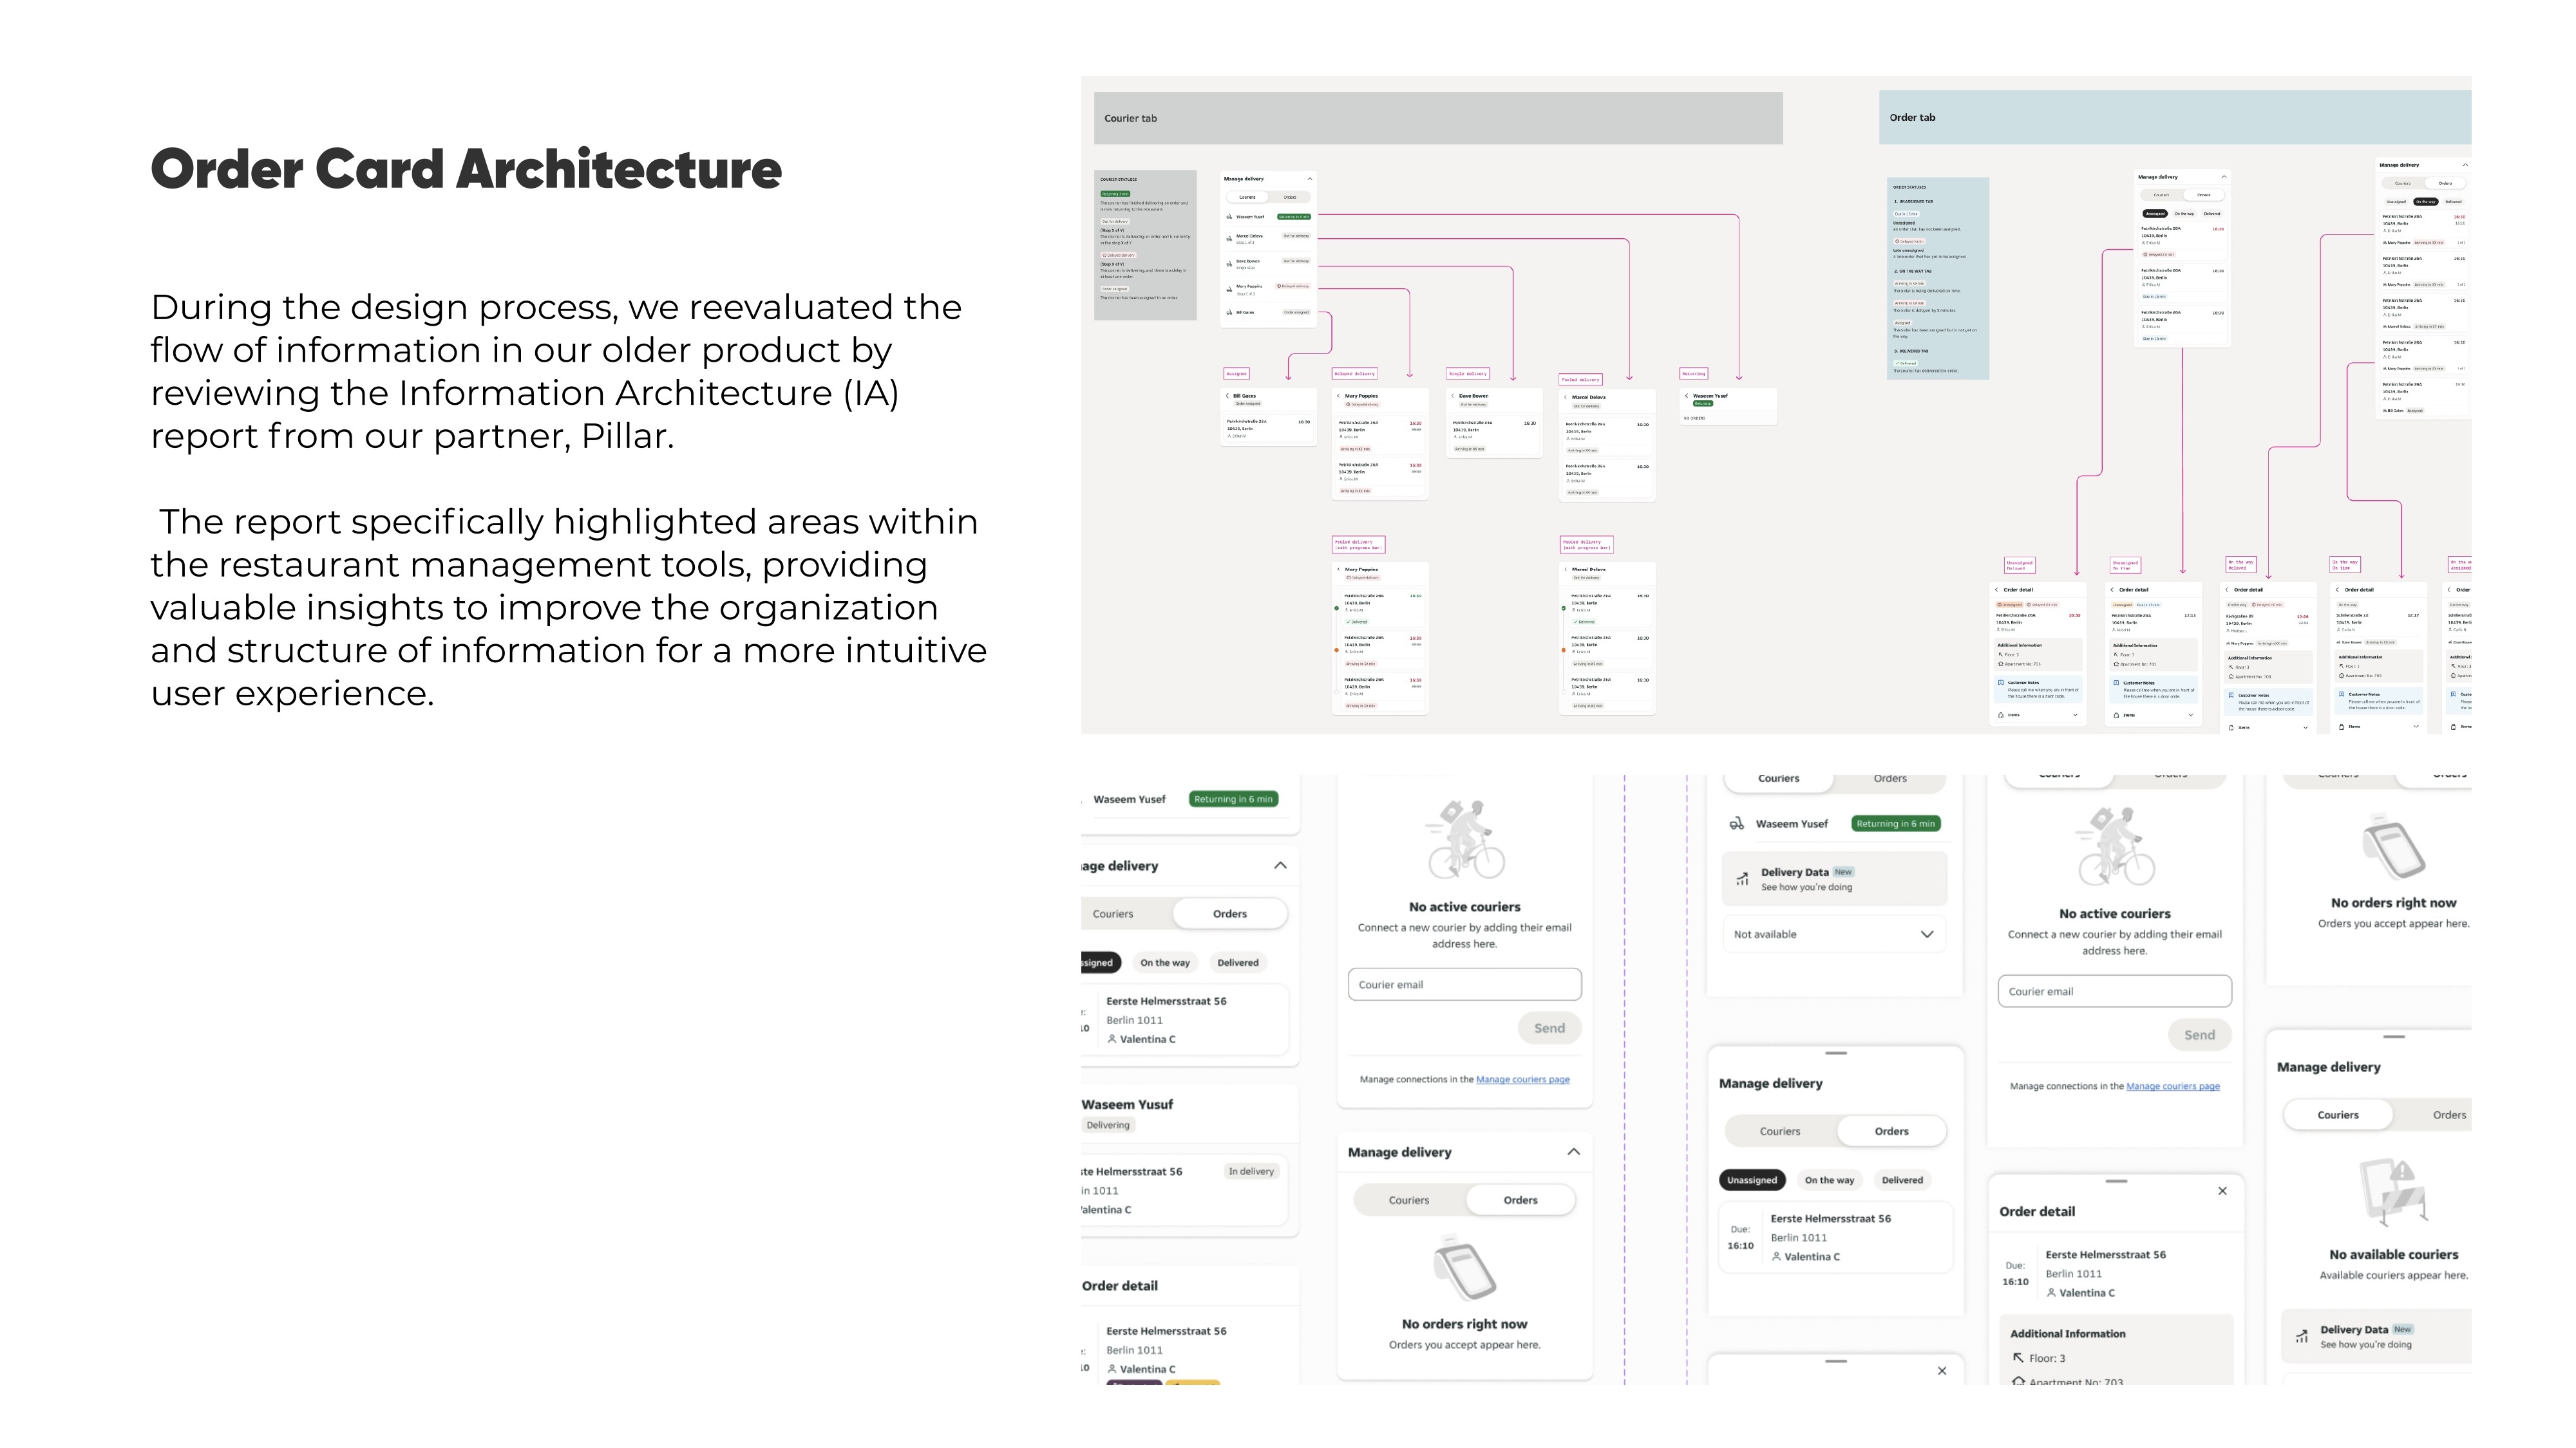Collapse Manage delivery above the No orders terminal illustration
The image size is (2576, 1448).
(x=1573, y=1152)
